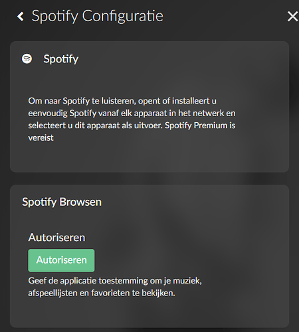Click the word 'Browsen' in the section title
The width and height of the screenshot is (299, 332).
[x=80, y=202]
